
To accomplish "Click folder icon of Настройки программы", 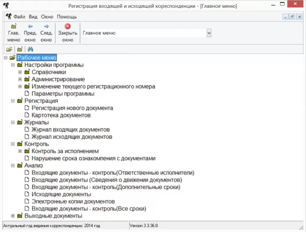I will (x=20, y=65).
